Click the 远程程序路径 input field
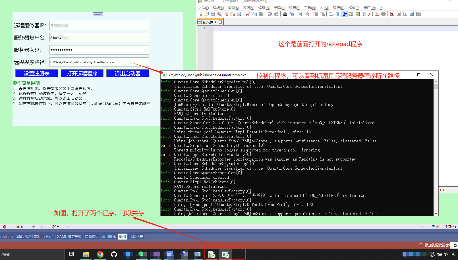 99,62
